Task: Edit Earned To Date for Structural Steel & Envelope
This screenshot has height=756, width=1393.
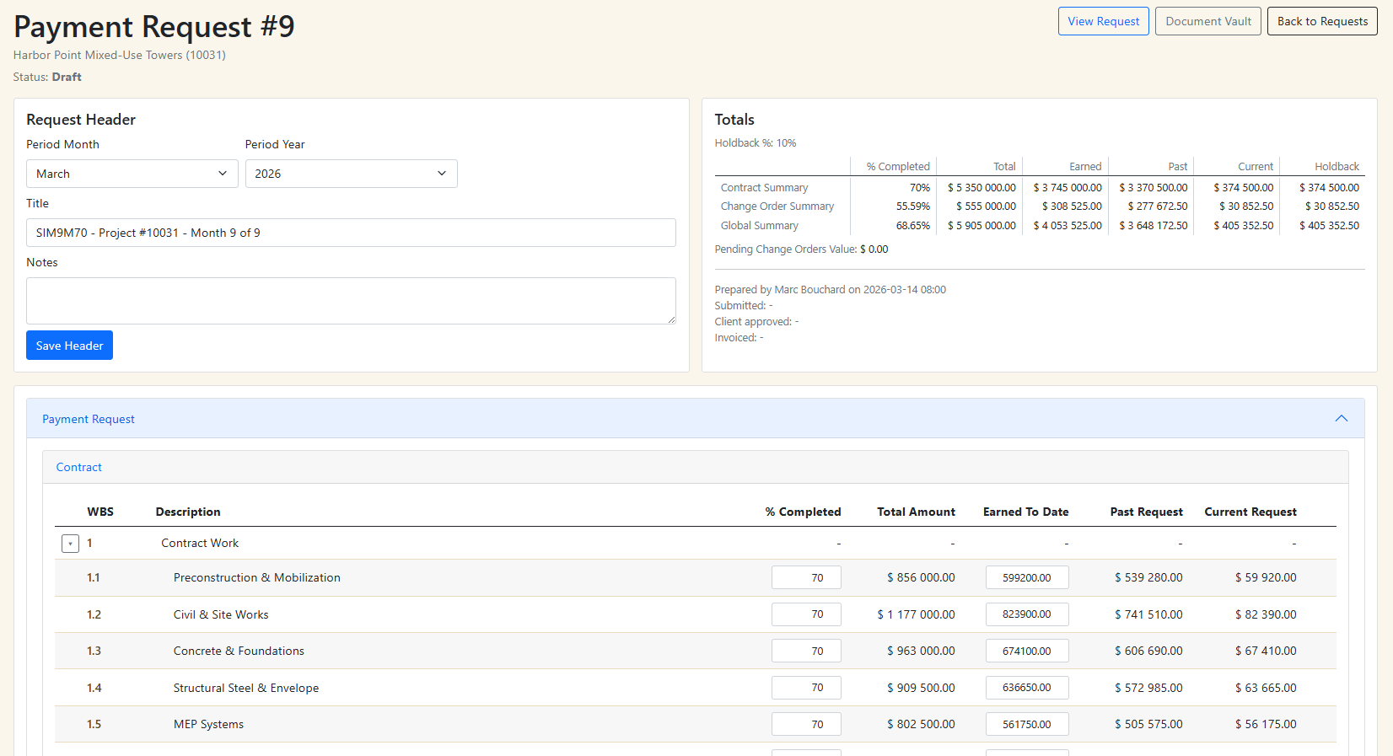Action: click(1026, 688)
